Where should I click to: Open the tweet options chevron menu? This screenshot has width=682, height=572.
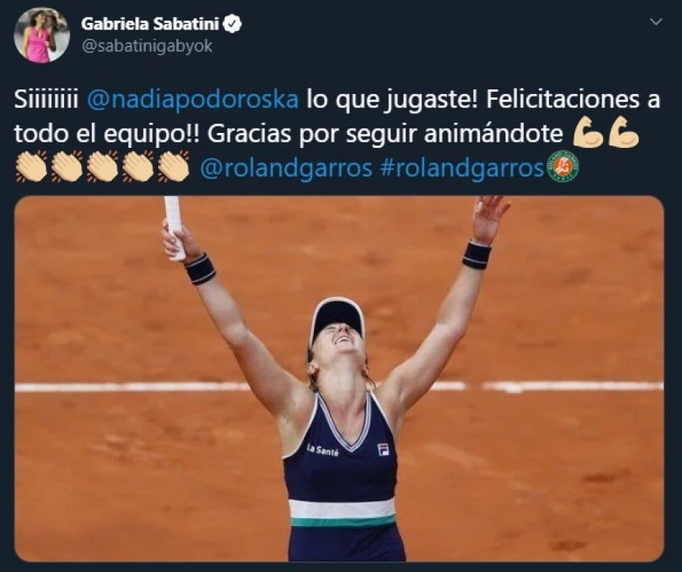[x=656, y=21]
